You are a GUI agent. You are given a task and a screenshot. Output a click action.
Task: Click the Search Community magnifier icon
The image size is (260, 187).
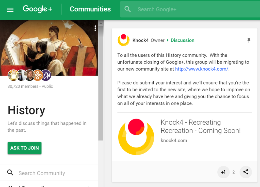(10, 173)
